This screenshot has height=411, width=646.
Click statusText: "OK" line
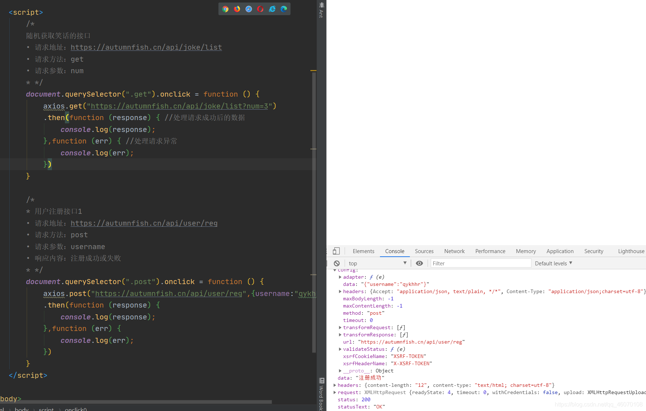[x=361, y=407]
